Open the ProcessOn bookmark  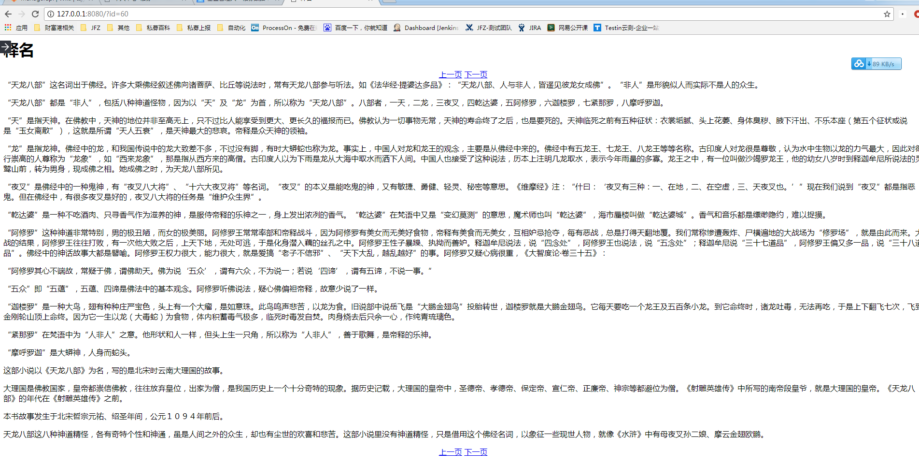click(x=284, y=28)
